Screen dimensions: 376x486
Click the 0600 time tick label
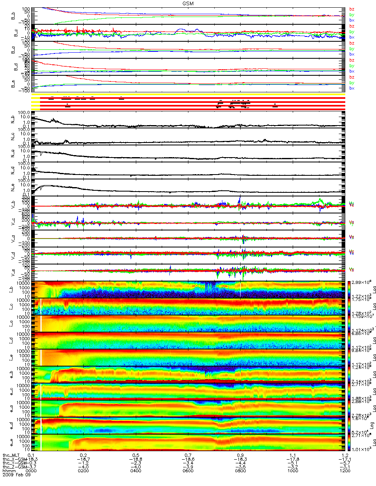point(188,470)
